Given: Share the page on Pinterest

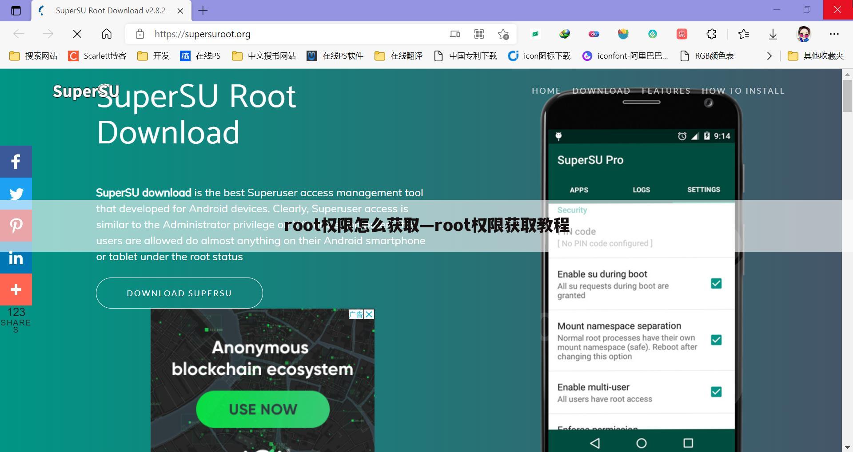Looking at the screenshot, I should 16,226.
